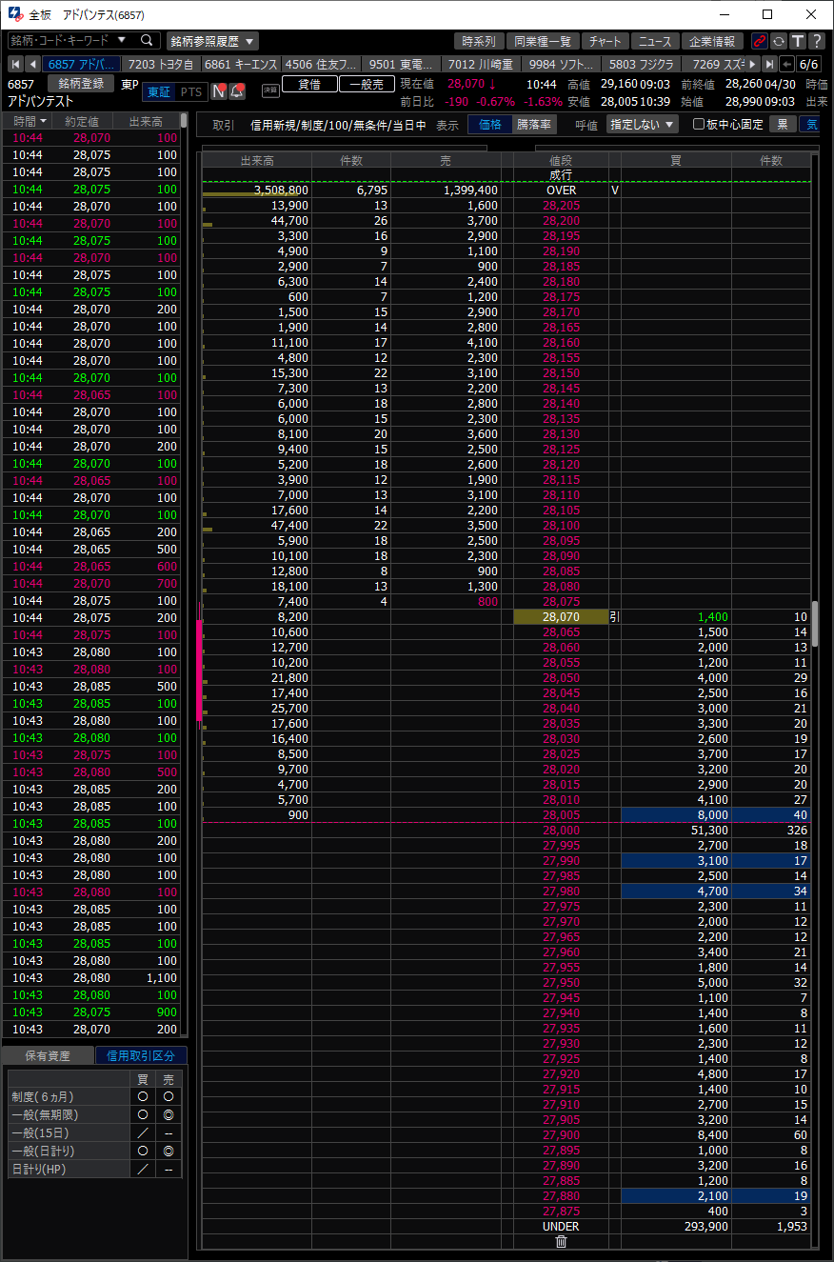Open the search type dropdown arrow
The image size is (834, 1262).
point(121,40)
